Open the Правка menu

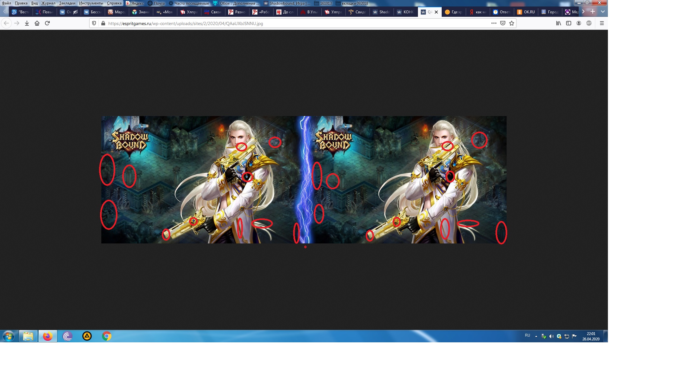21,3
